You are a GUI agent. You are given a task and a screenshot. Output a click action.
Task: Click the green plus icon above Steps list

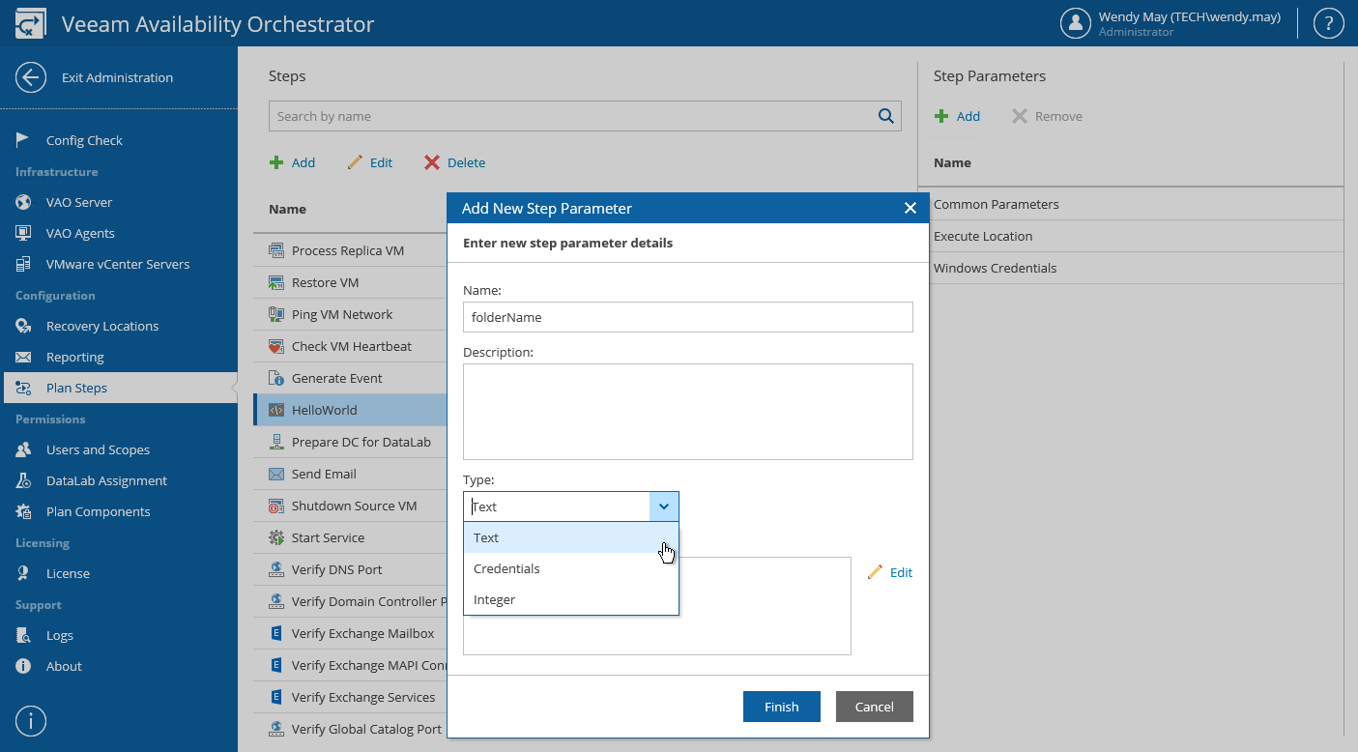[x=276, y=162]
